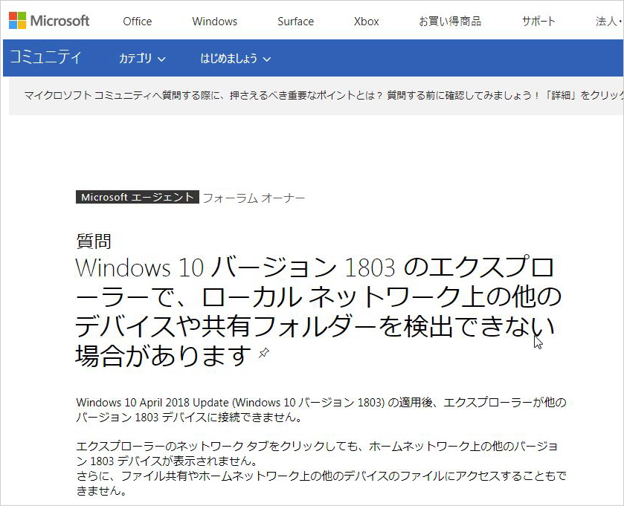Click the partially visible 法人 menu item

[x=608, y=22]
